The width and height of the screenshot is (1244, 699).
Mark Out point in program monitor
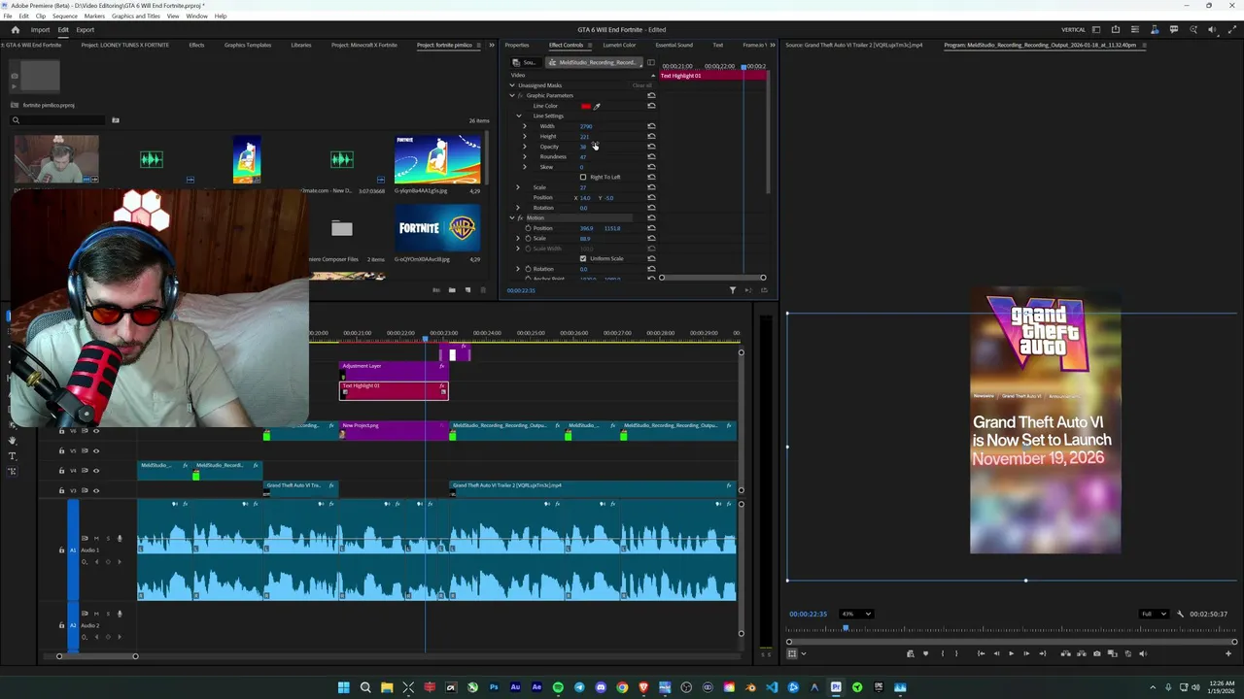(956, 653)
